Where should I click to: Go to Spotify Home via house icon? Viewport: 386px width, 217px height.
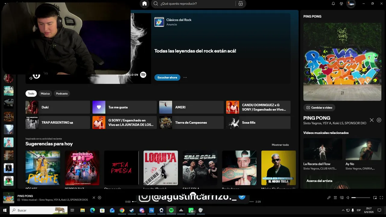(144, 4)
